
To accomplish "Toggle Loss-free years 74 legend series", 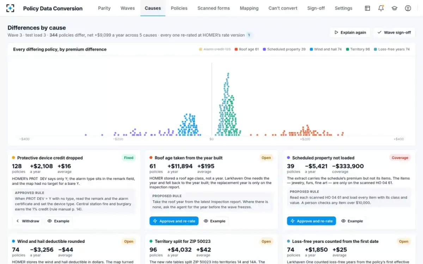I will [392, 49].
